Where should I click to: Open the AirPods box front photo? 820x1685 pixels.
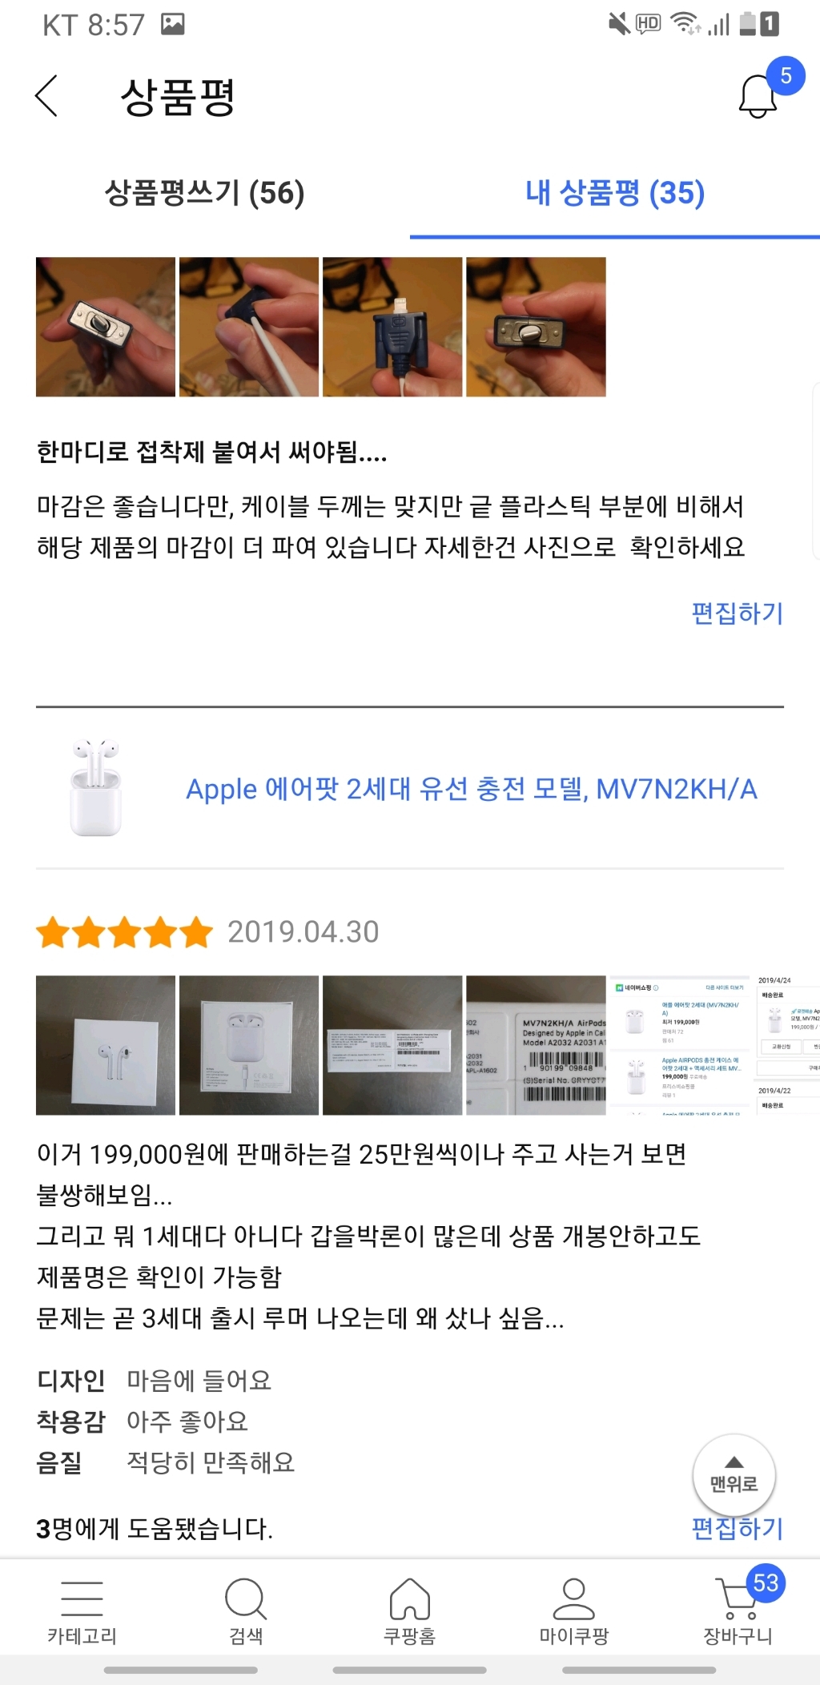point(106,1045)
